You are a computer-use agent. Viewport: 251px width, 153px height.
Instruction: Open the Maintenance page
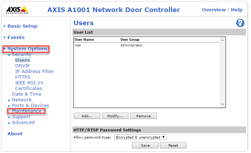pos(26,111)
